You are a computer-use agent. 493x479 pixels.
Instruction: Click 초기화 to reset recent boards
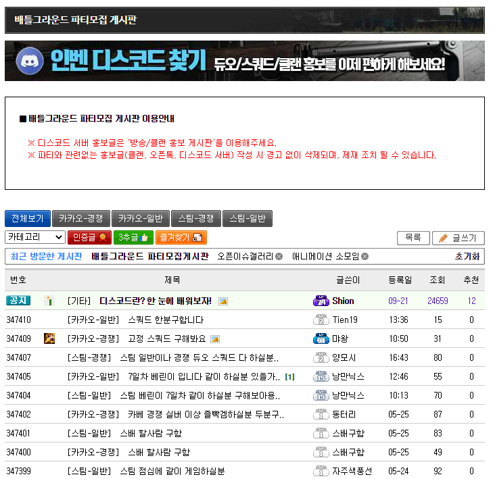[467, 256]
